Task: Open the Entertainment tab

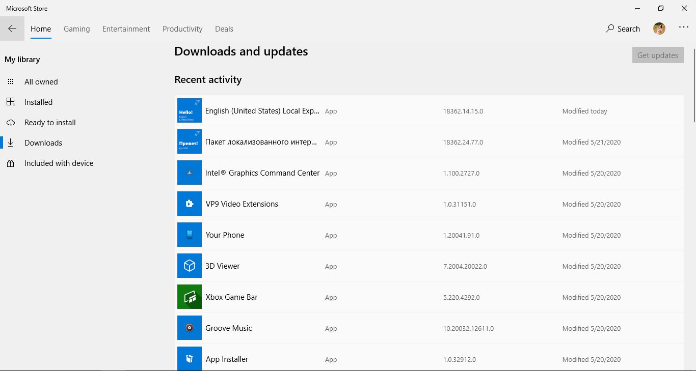Action: point(126,29)
